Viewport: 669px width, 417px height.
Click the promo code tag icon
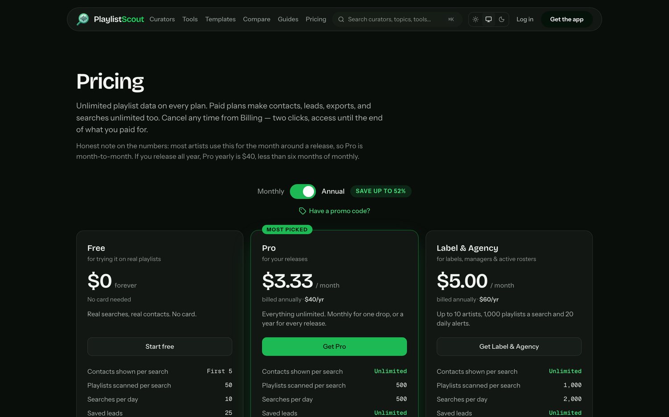[302, 211]
